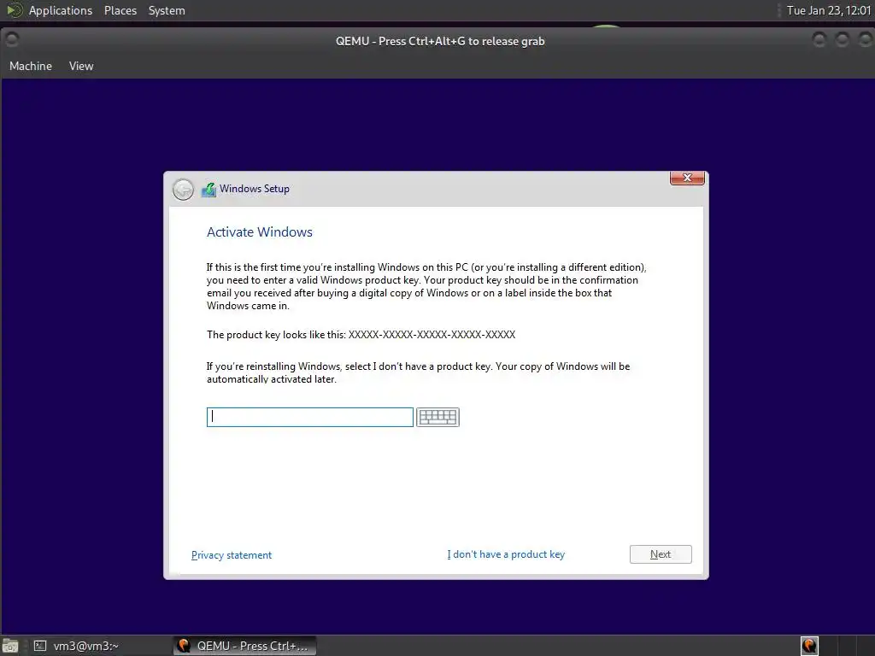Switch to the vm3@vm3 terminal taskbar entry

click(77, 646)
